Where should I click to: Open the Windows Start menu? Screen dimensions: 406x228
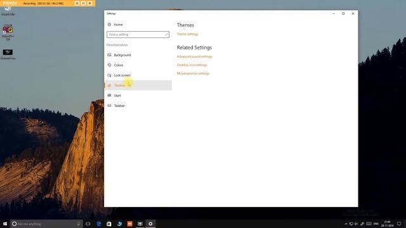click(x=5, y=224)
